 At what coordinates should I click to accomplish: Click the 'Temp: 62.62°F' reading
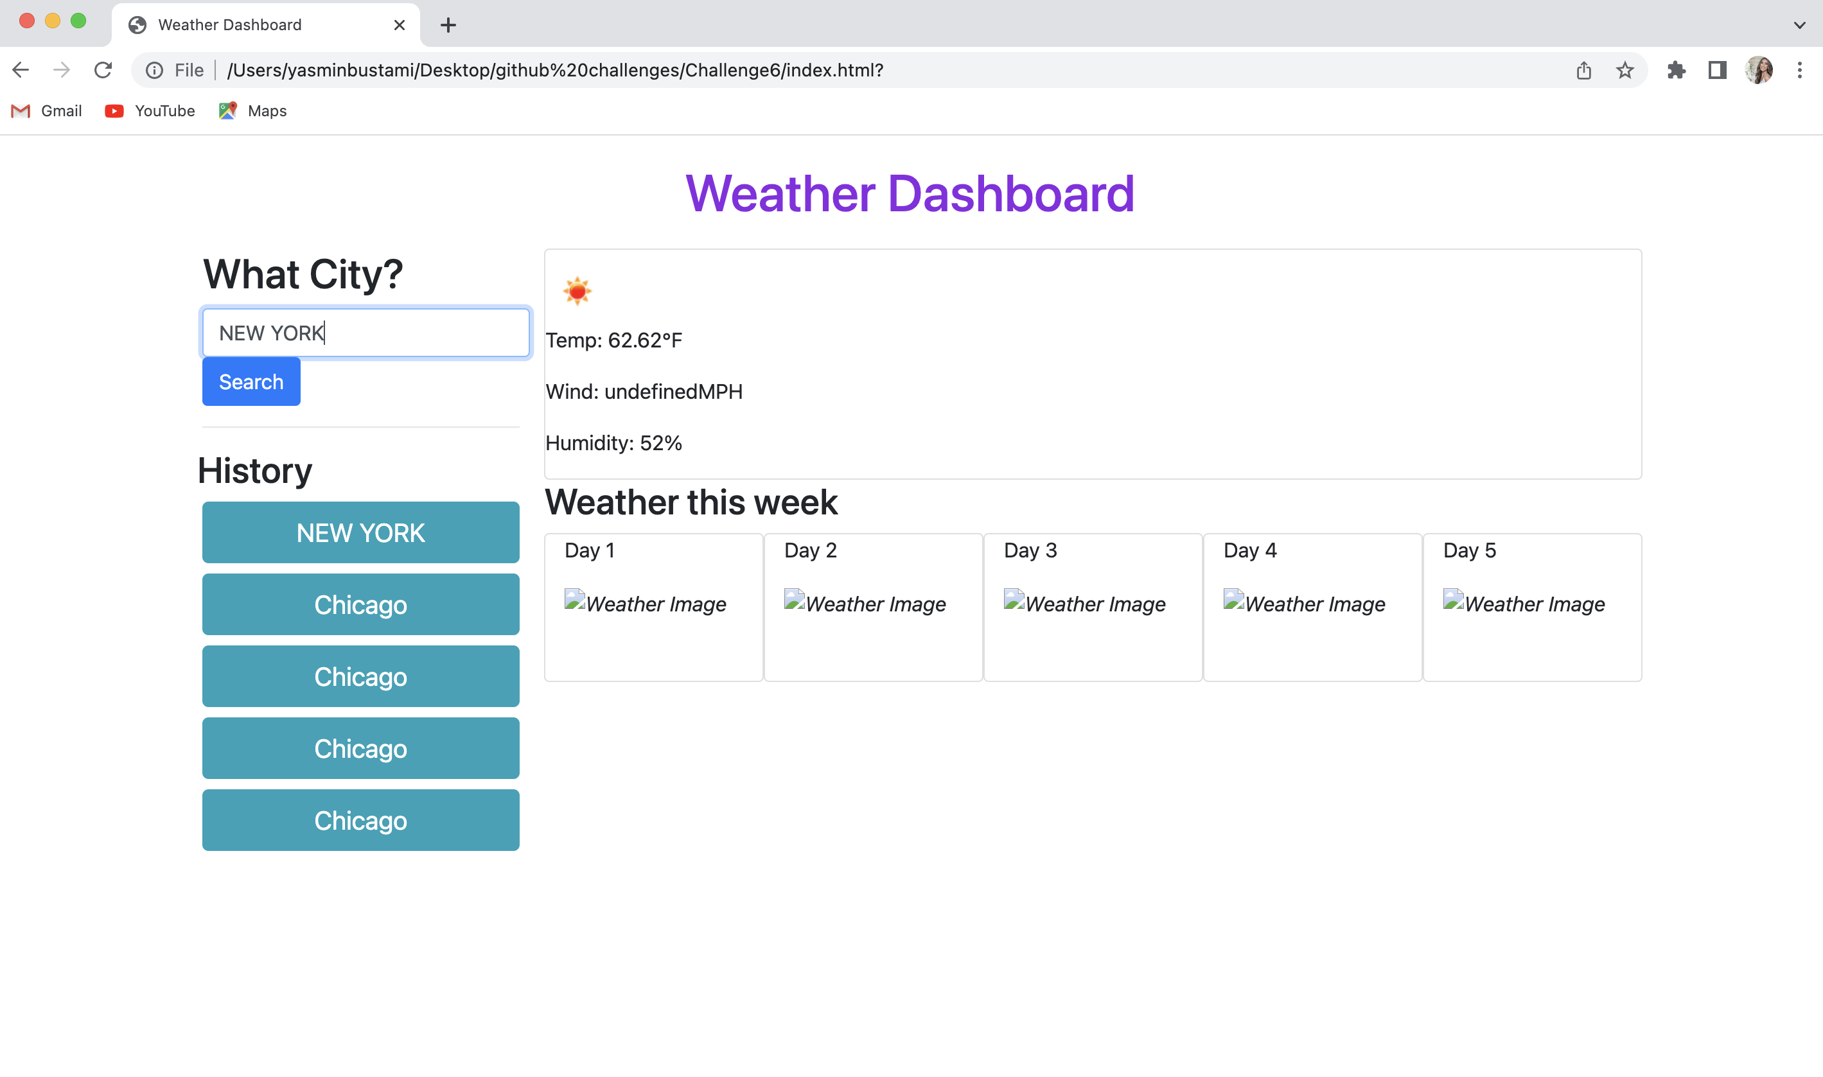click(614, 340)
